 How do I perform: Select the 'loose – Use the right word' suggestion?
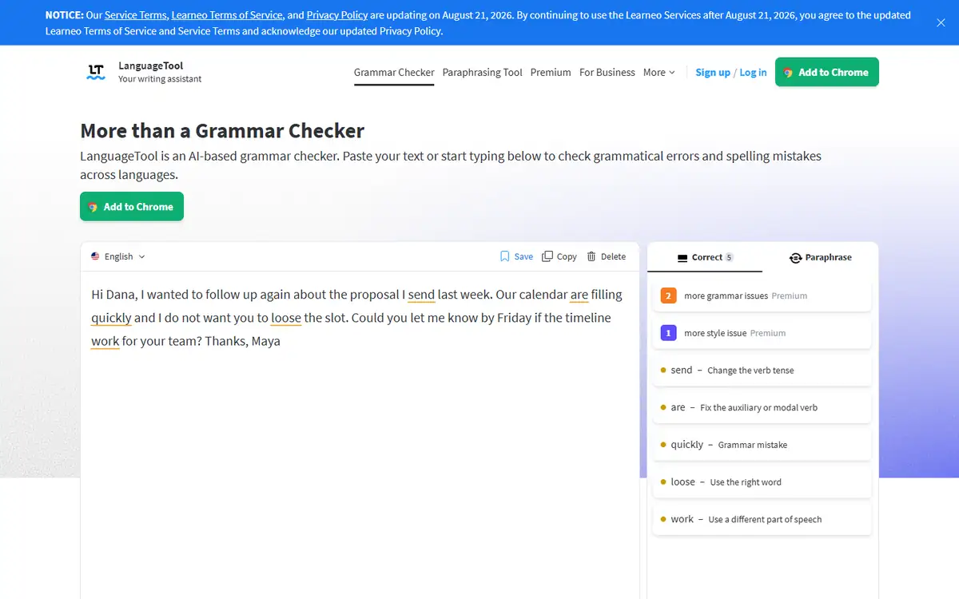pyautogui.click(x=762, y=482)
